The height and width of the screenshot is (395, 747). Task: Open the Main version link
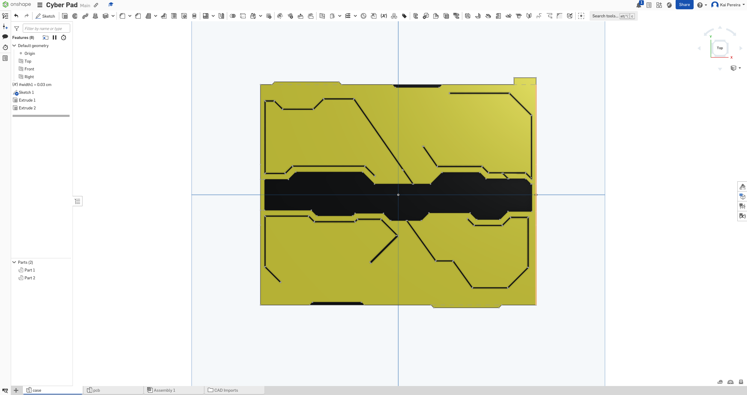click(85, 5)
